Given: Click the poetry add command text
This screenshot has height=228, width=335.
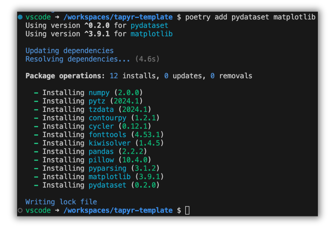Looking at the screenshot, I should [250, 17].
